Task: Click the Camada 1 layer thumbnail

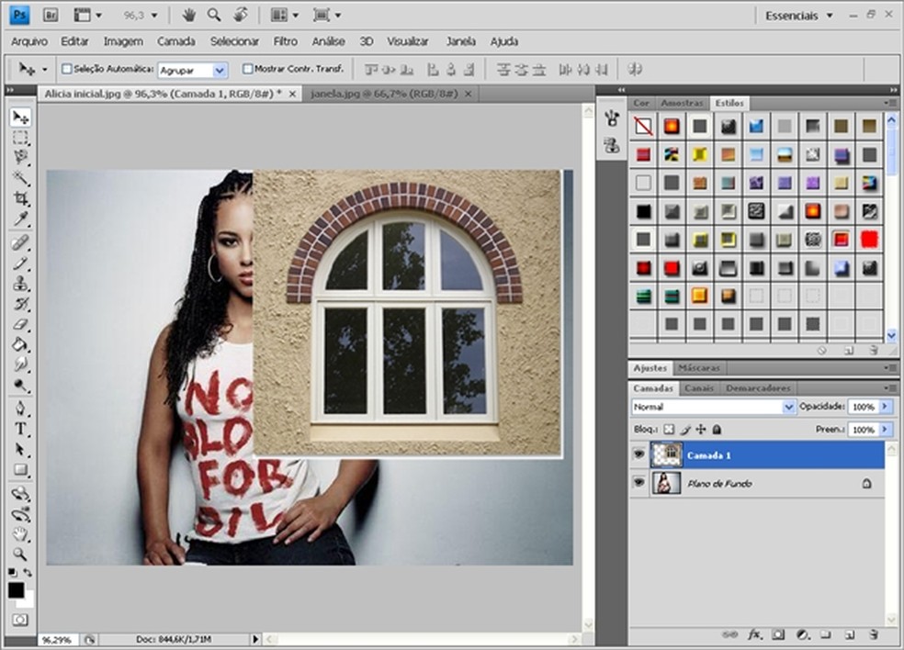Action: point(669,454)
